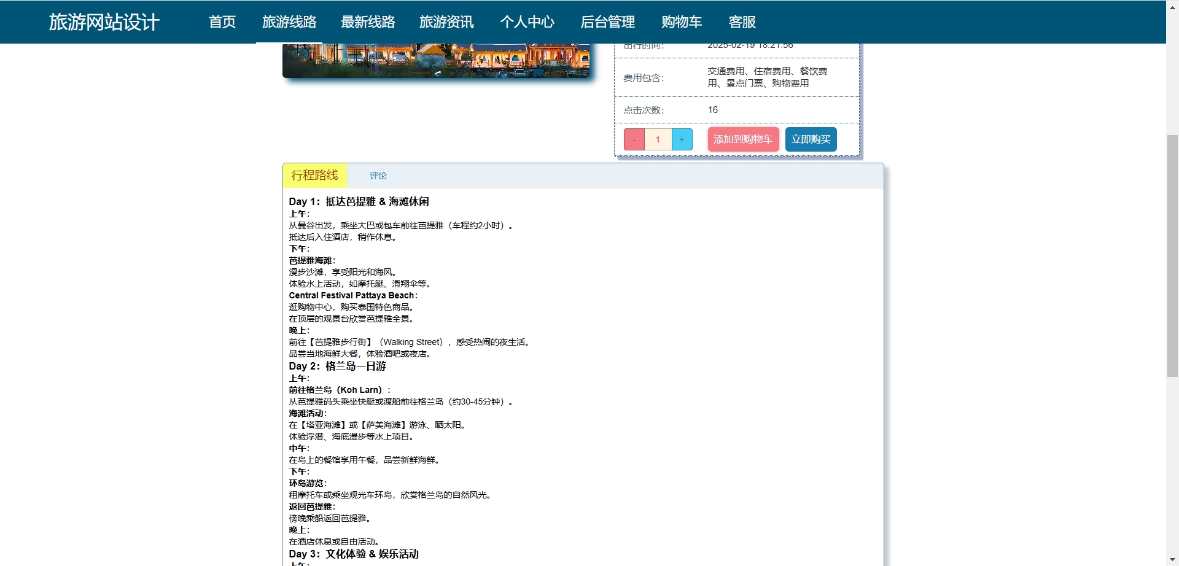
Task: Open the 后台管理 navigation menu item
Action: coord(607,22)
